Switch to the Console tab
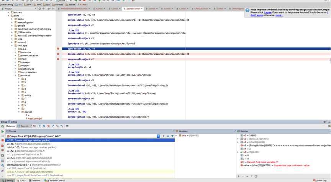 click(x=24, y=126)
